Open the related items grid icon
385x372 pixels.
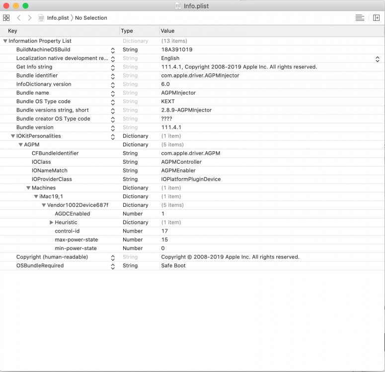click(6, 18)
